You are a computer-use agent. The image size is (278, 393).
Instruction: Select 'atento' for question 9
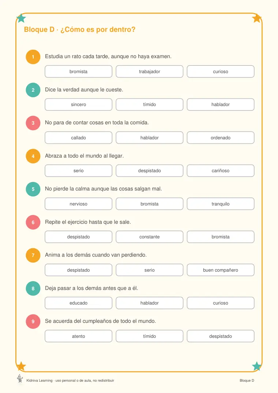pyautogui.click(x=78, y=336)
